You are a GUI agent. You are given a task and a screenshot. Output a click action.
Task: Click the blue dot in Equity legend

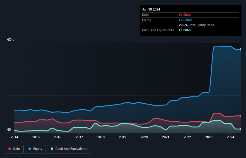click(x=30, y=149)
